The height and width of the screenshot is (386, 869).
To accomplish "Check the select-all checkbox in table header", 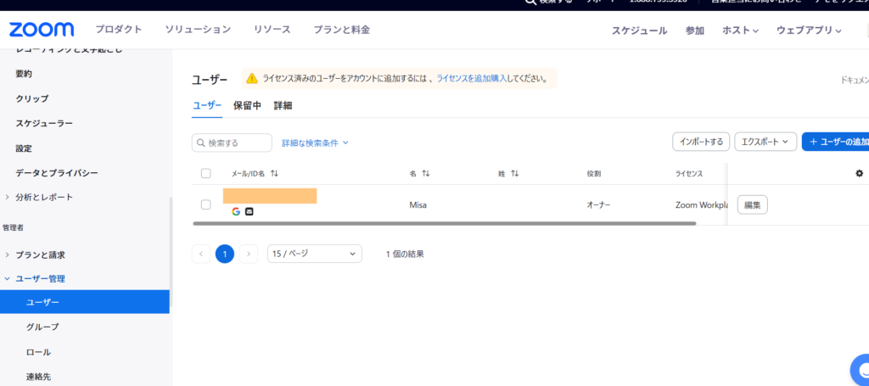I will coord(205,173).
